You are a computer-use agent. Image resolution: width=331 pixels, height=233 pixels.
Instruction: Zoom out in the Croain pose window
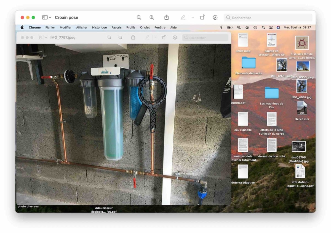139,17
